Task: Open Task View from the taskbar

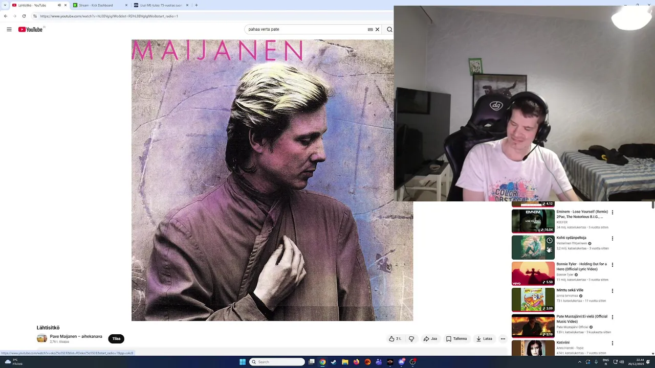Action: pos(311,362)
